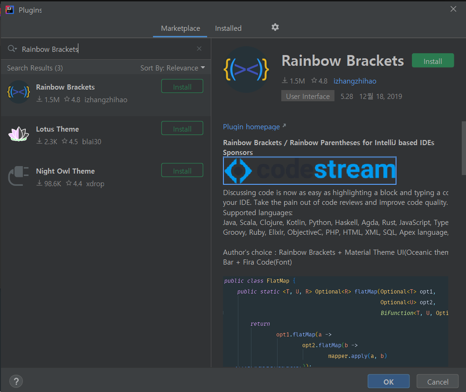Install Rainbow Brackets from the results list
Viewport: 466px width, 392px height.
click(182, 86)
